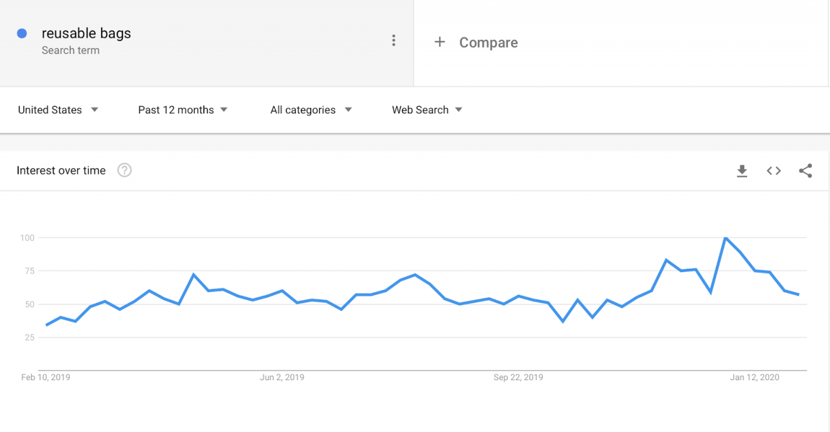
Task: Expand the United States region dropdown
Action: coord(58,110)
